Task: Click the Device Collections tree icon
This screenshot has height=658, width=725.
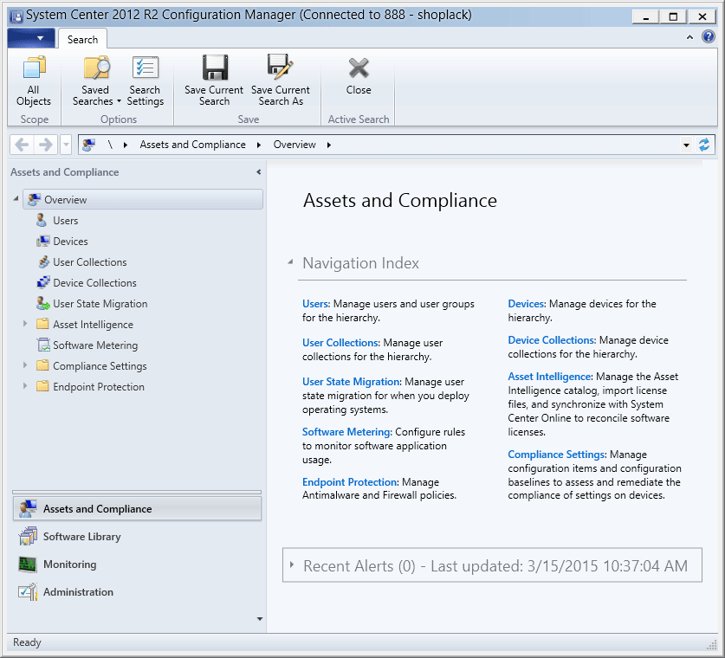Action: pos(43,282)
